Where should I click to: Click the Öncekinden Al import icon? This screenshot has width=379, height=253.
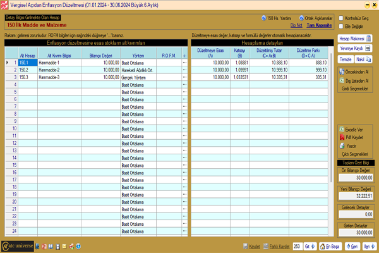[342, 71]
